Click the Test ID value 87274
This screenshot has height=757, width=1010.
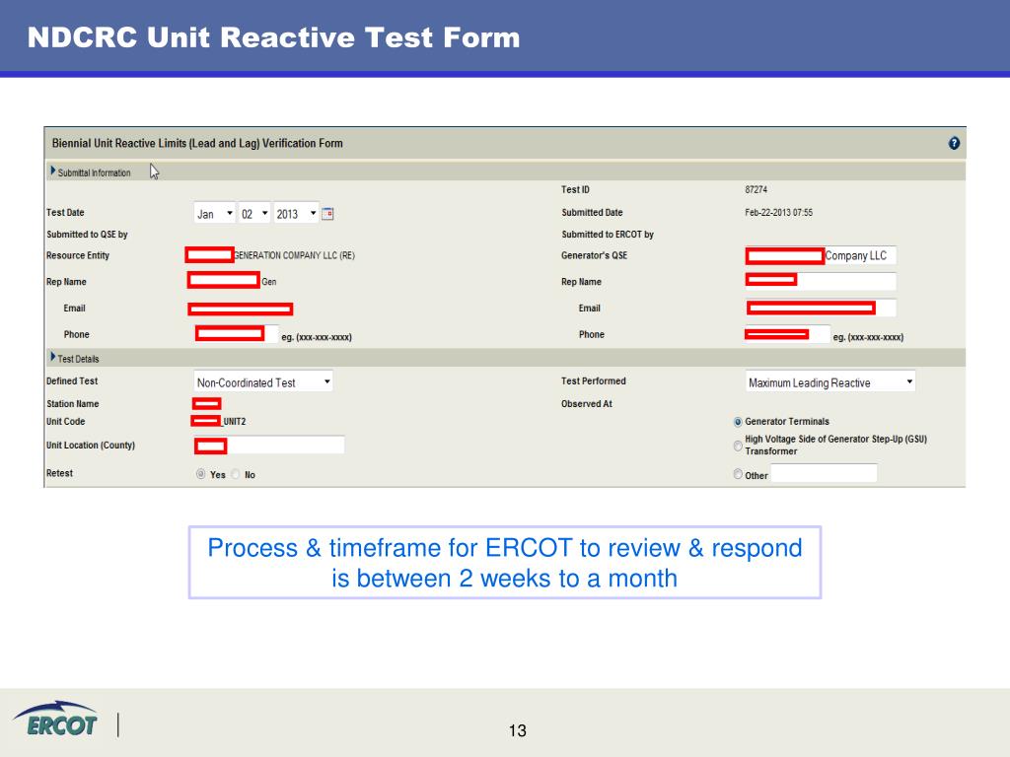point(757,190)
